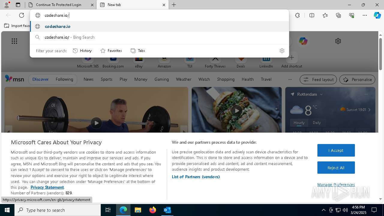Open Settings and more ellipsis menu
The image size is (384, 216).
(365, 15)
